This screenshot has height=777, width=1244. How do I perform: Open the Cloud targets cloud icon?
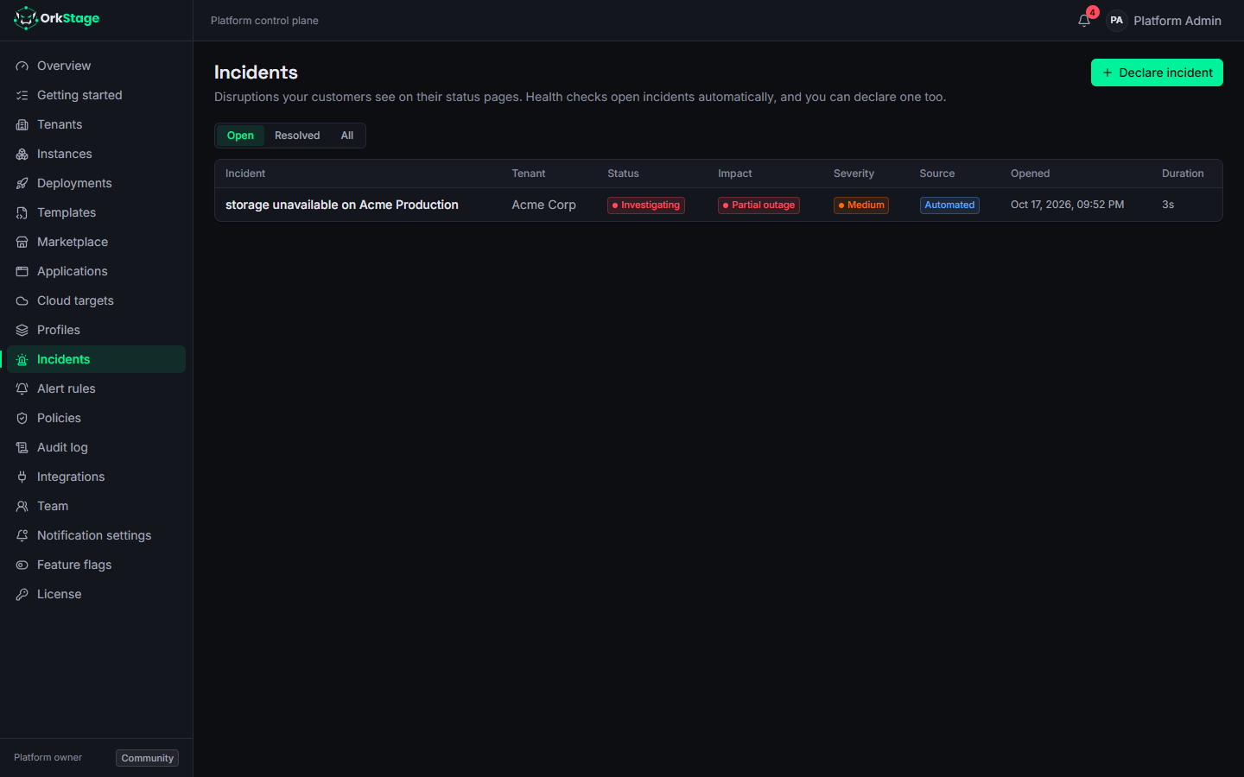coord(22,300)
